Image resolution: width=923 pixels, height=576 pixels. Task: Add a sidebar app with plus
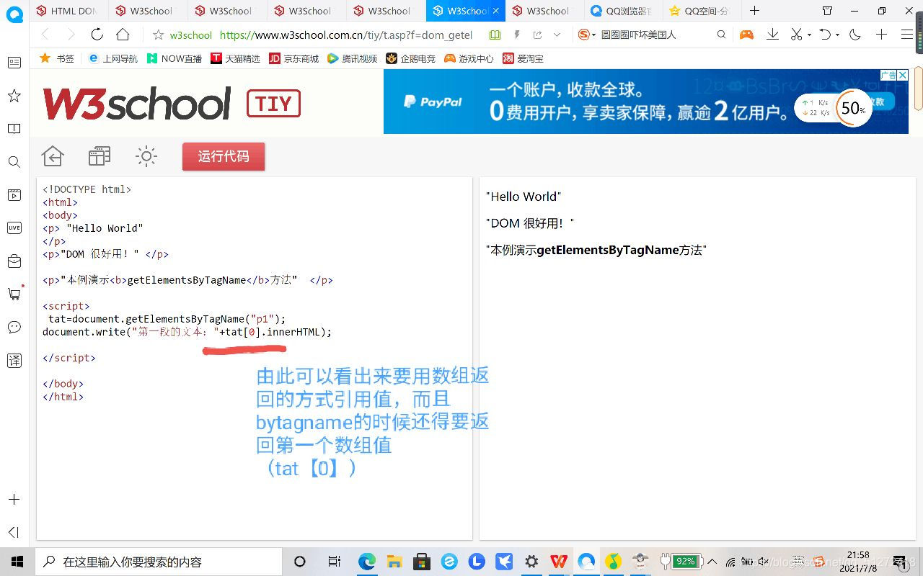click(14, 500)
